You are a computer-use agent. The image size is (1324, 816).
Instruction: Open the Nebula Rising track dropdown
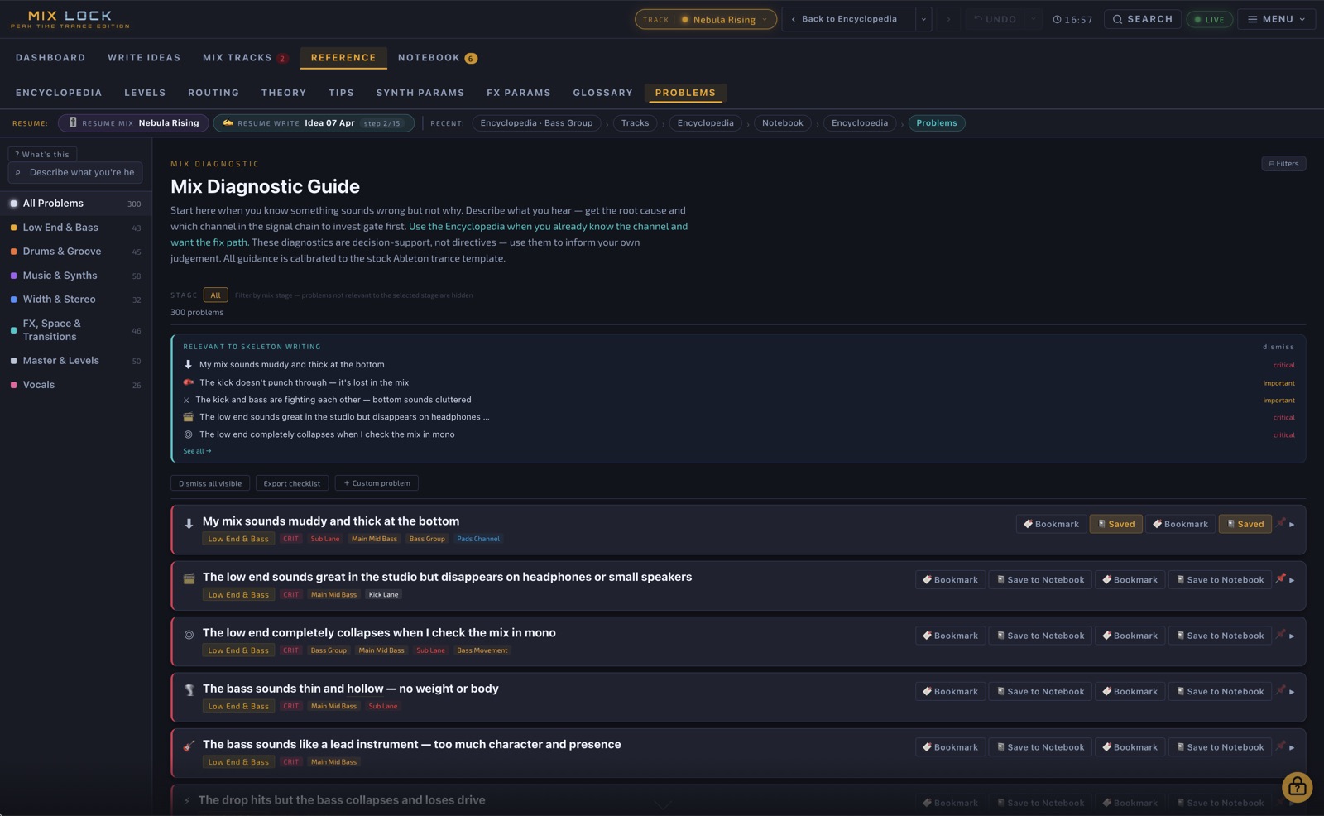(706, 19)
